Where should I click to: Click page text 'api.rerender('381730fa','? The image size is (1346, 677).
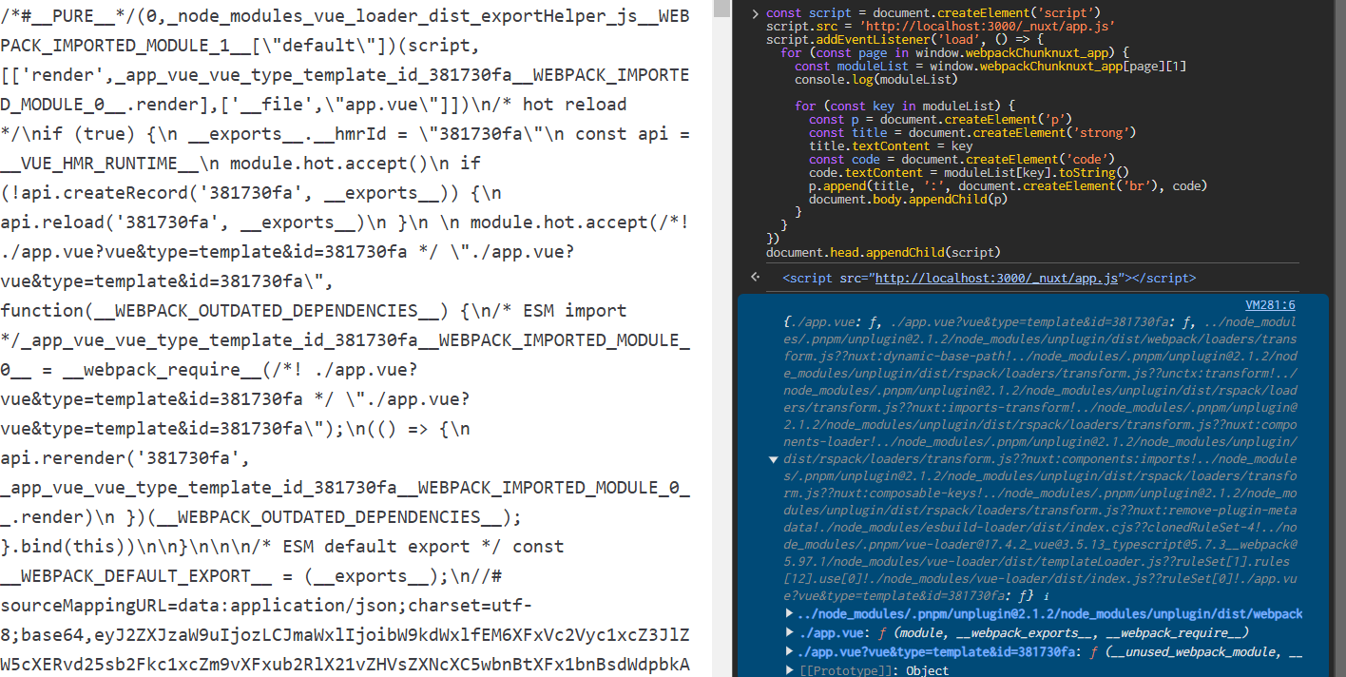125,458
